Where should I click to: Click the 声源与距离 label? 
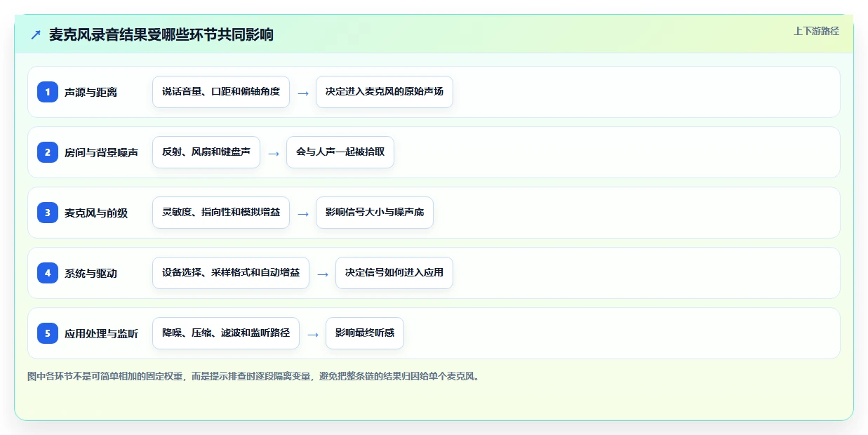91,92
